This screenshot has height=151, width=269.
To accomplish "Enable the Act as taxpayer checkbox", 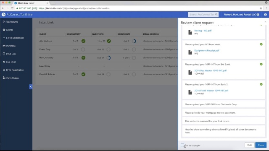I will click(x=182, y=145).
